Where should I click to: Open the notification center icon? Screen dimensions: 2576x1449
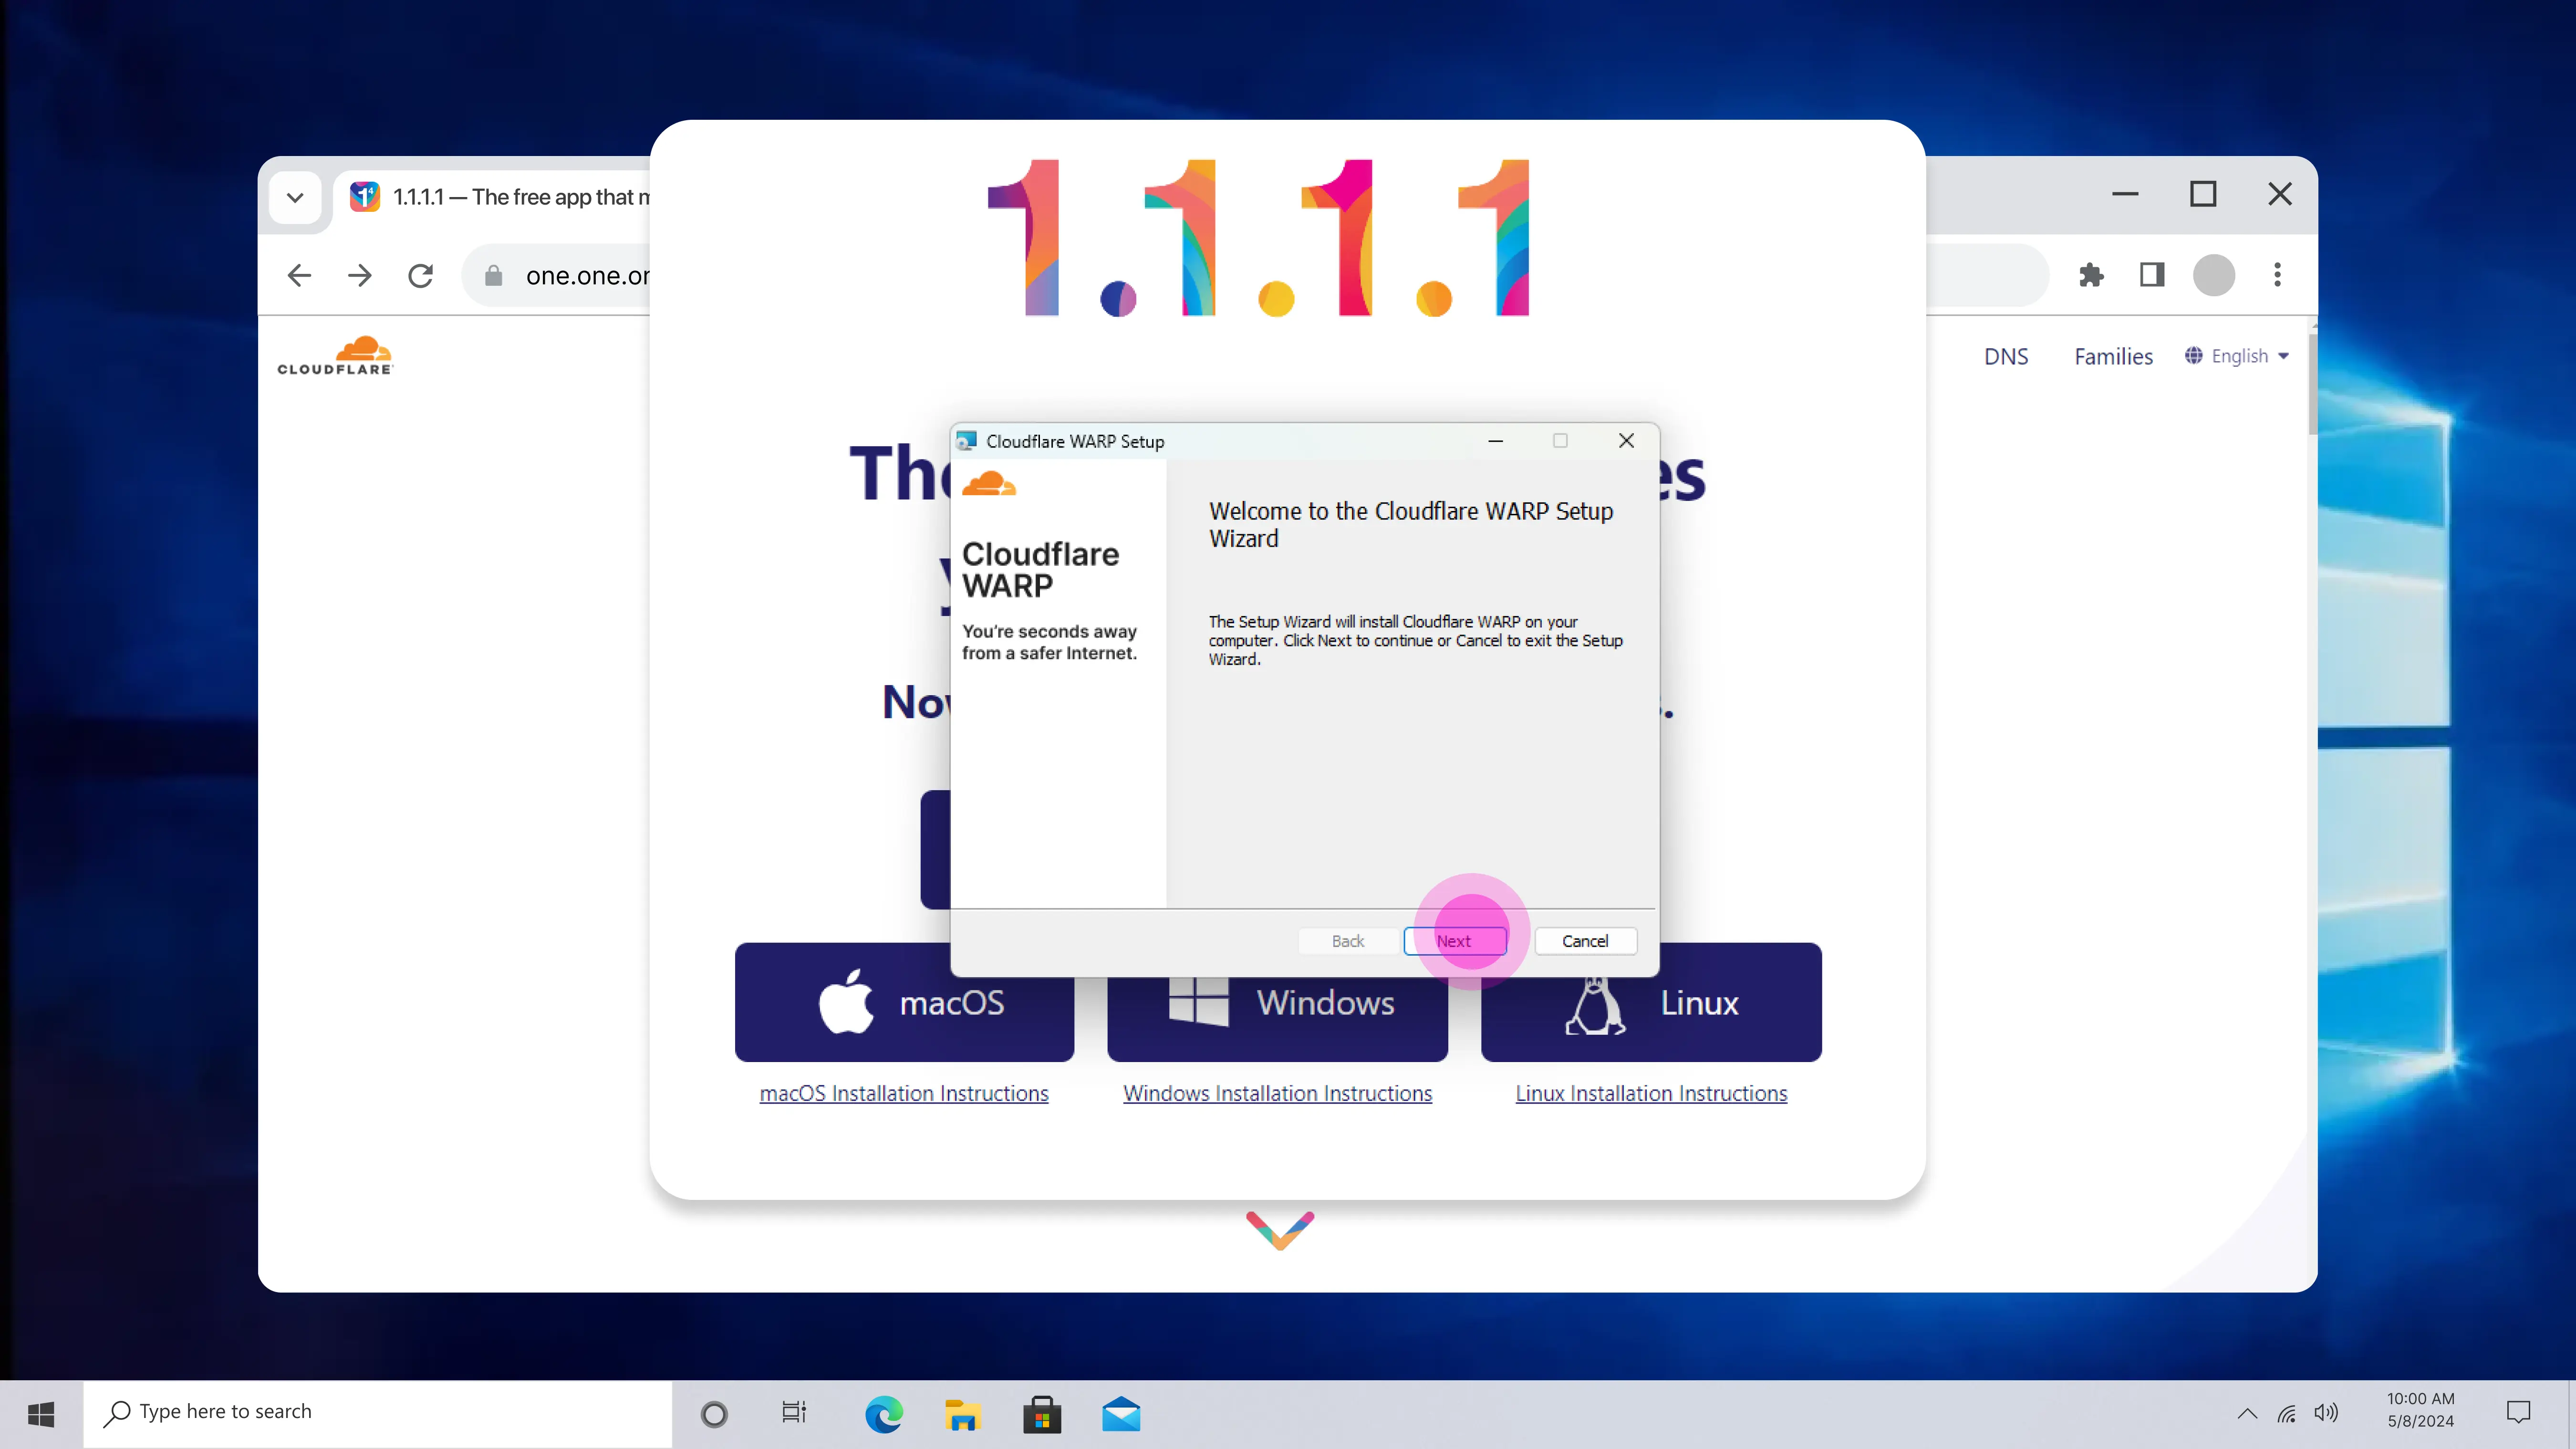click(x=2518, y=1412)
